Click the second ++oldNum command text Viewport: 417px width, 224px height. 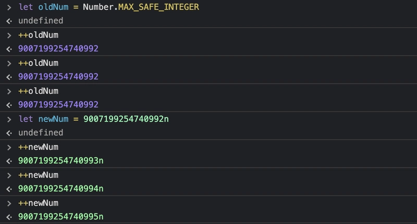pyautogui.click(x=38, y=63)
